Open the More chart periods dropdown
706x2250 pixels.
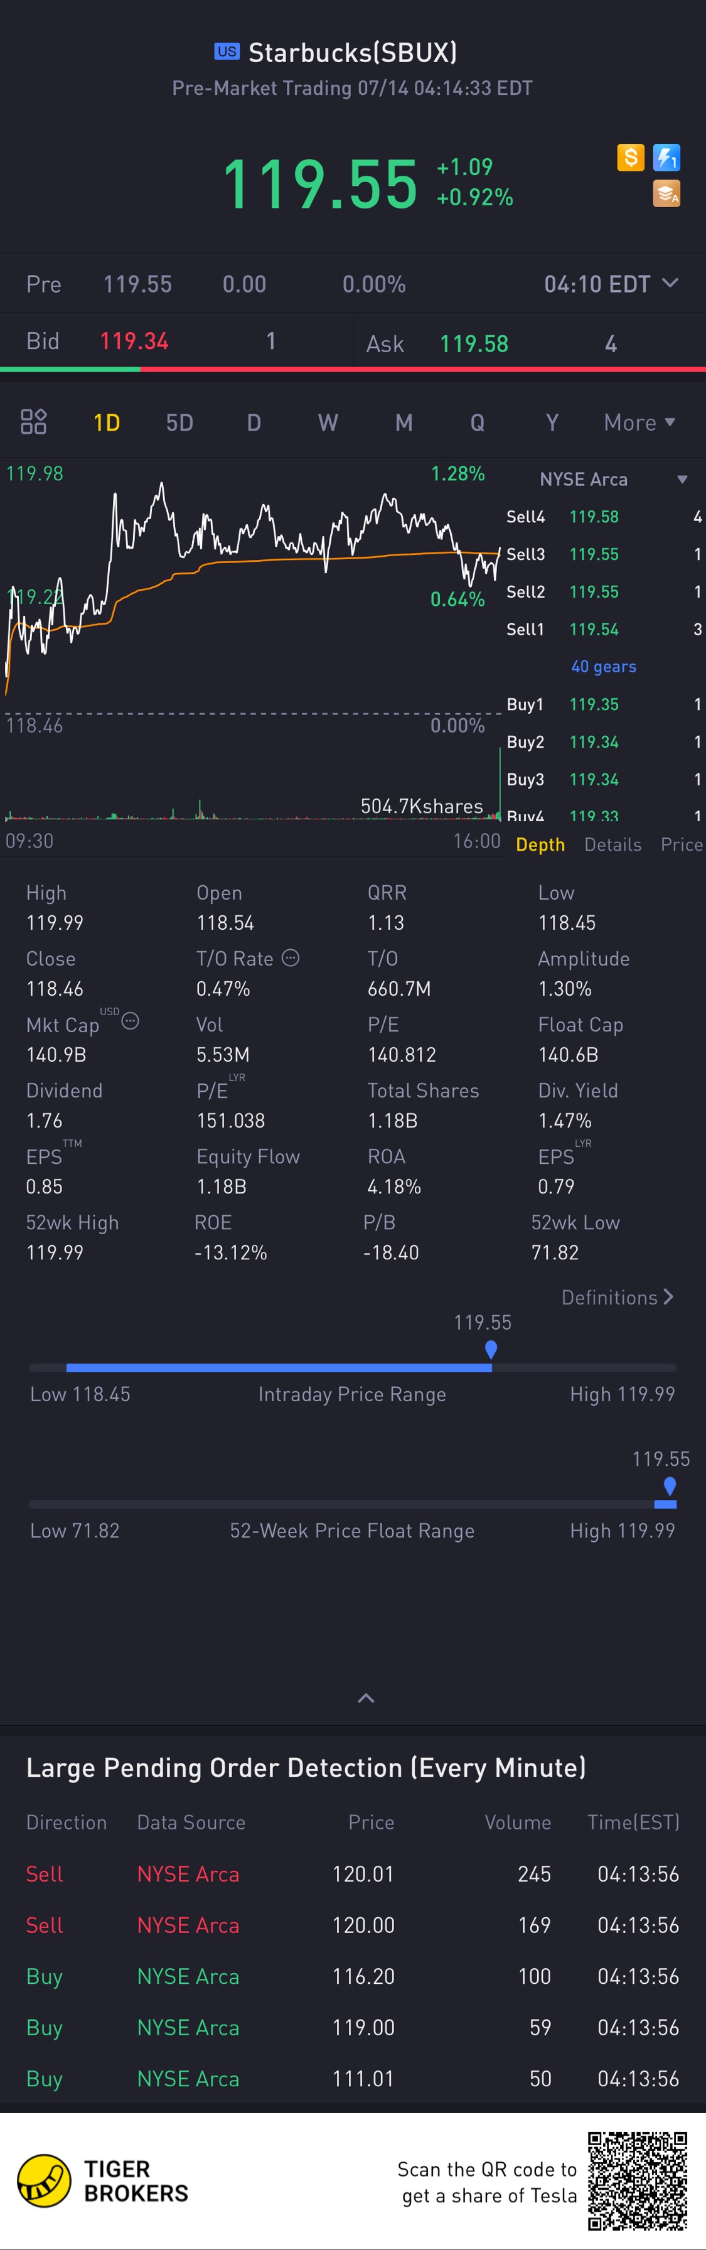coord(639,423)
